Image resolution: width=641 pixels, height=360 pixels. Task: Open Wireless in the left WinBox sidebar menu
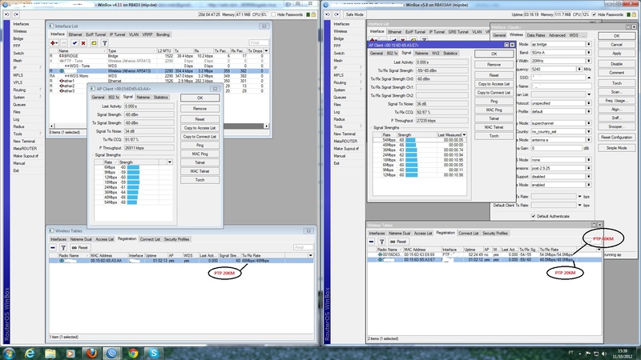19,31
